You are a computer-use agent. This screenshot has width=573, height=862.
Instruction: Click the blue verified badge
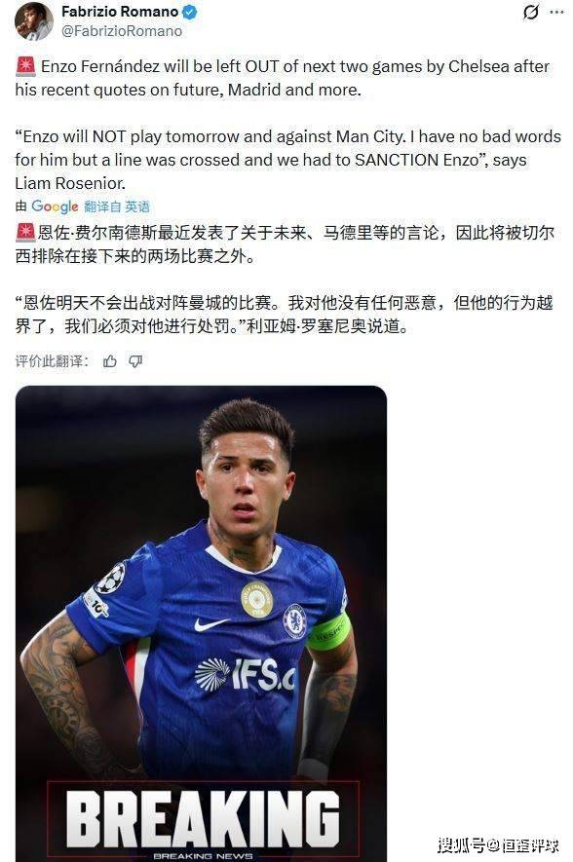coord(190,12)
